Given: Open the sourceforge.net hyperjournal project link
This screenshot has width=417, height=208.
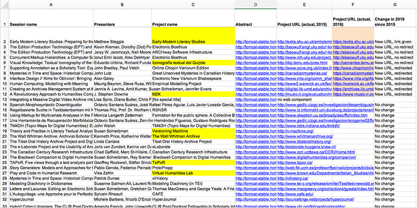Looking at the screenshot, I should [x=316, y=199].
